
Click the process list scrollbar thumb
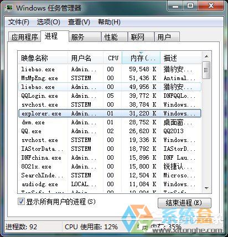pos(206,70)
